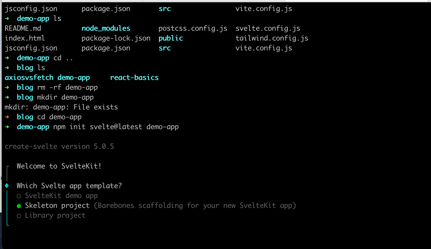The image size is (431, 249).
Task: Click green prompt arrow before 'blog ls'
Action: tap(7, 68)
